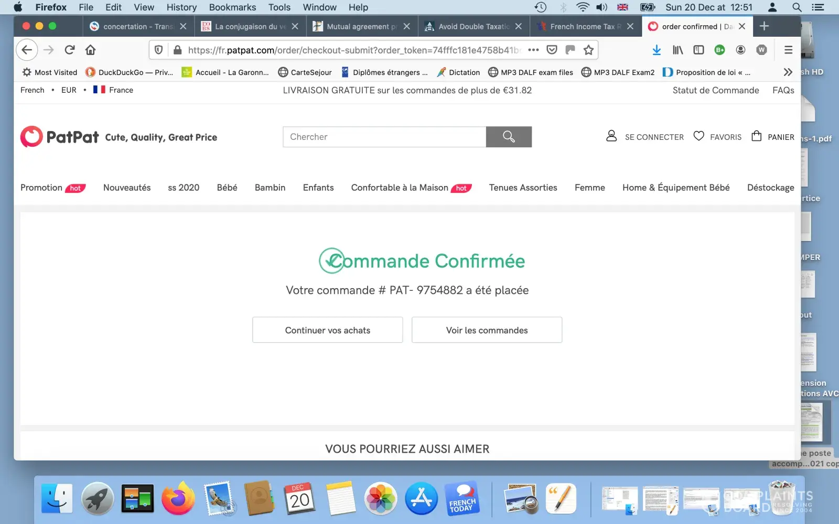The height and width of the screenshot is (524, 839).
Task: Open the Bébé category
Action: pyautogui.click(x=227, y=188)
